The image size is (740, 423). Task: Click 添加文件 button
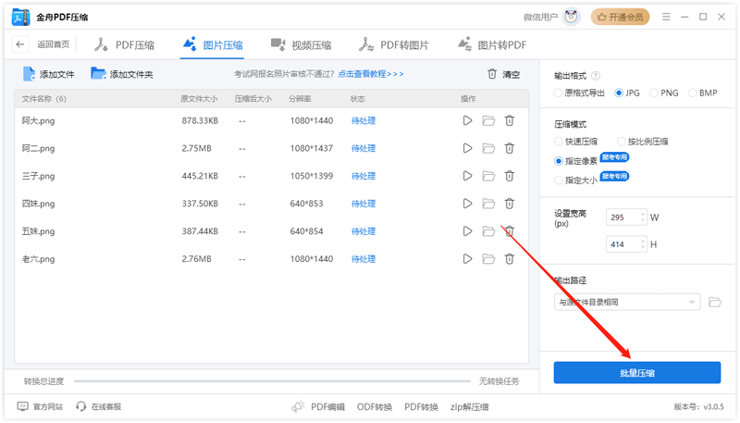[x=49, y=74]
